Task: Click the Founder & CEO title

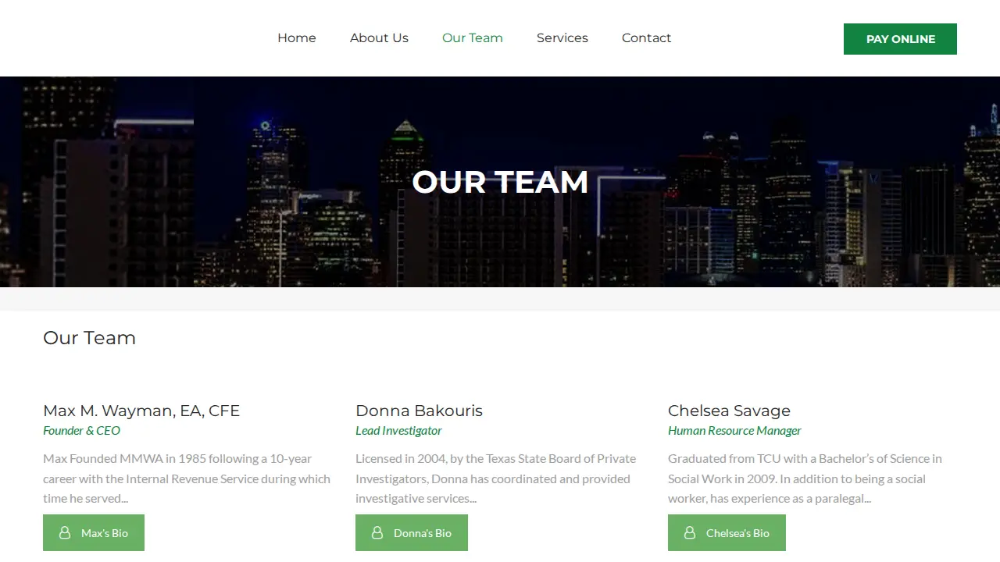Action: (81, 430)
